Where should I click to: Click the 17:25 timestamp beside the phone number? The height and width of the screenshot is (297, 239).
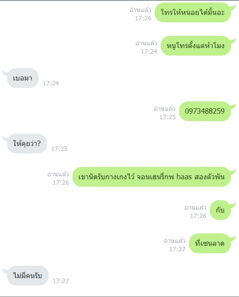167,117
